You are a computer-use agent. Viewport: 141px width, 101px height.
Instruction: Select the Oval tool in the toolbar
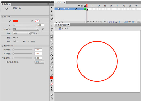pos(52,37)
